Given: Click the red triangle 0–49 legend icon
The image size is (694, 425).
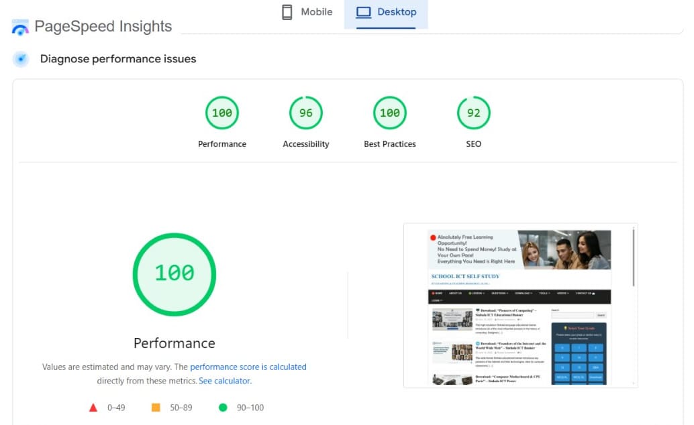Looking at the screenshot, I should point(93,408).
